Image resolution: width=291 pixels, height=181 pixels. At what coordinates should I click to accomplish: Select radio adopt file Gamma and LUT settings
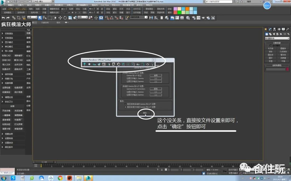coord(126,107)
